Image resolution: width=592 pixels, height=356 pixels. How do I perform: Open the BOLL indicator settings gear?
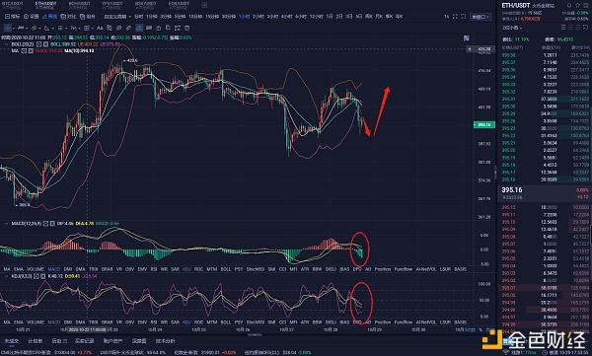point(38,44)
